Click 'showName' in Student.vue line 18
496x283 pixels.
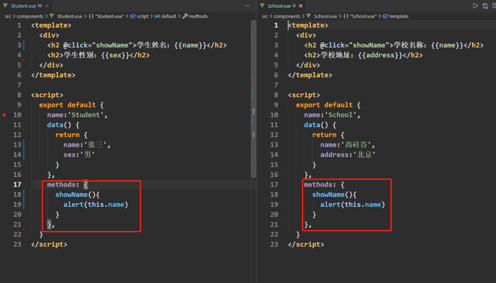(x=71, y=195)
